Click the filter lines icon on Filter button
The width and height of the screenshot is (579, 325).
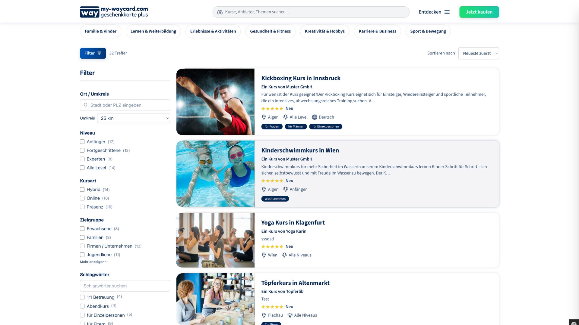99,53
